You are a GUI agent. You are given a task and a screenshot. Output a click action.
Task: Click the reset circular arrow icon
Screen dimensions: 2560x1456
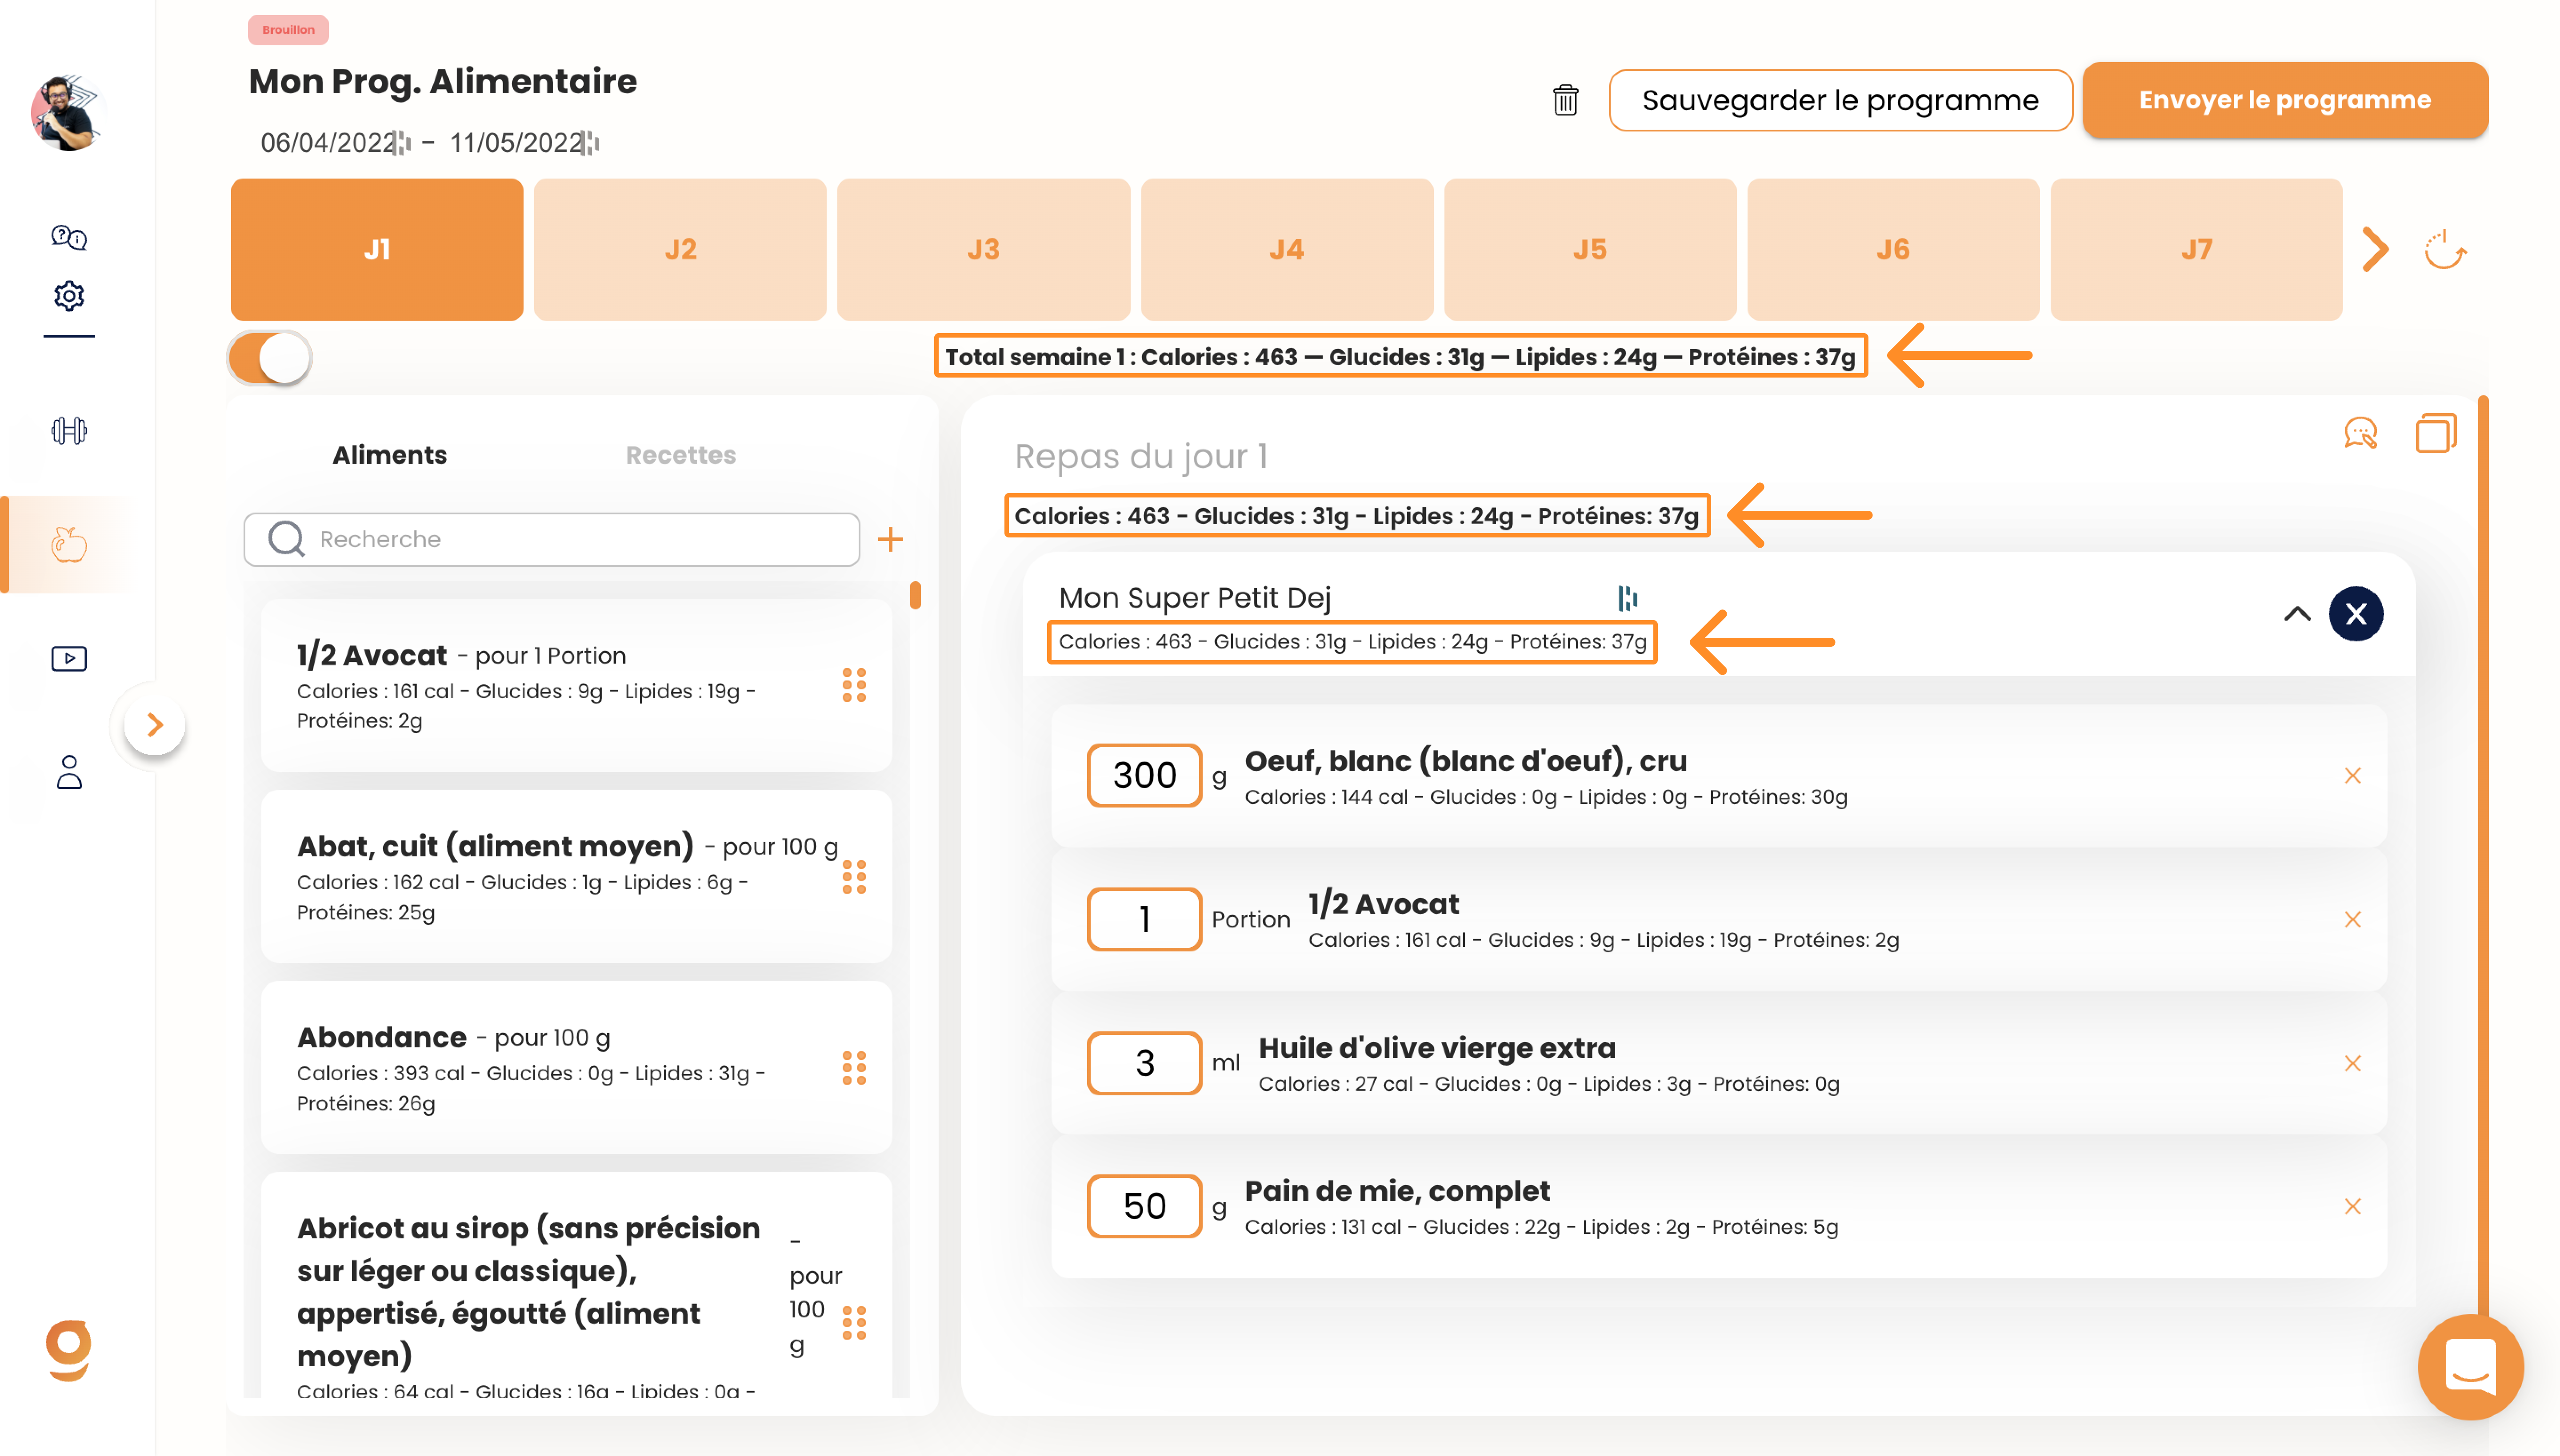tap(2445, 250)
